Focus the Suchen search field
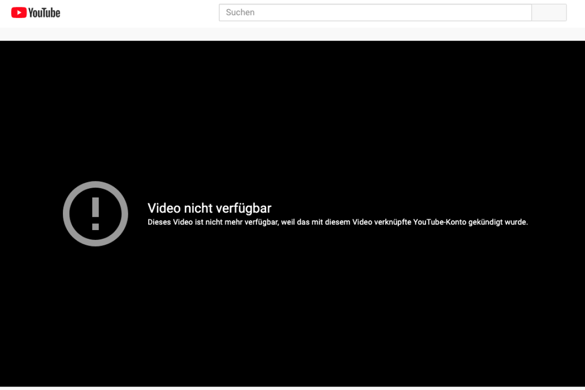Viewport: 585px width, 390px height. click(375, 13)
